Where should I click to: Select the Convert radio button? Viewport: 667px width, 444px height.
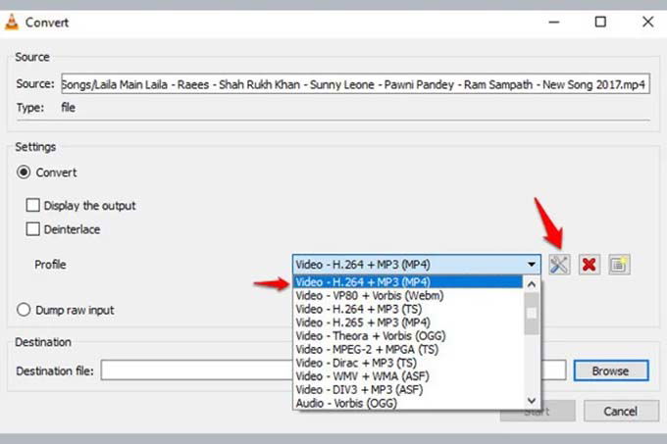24,173
